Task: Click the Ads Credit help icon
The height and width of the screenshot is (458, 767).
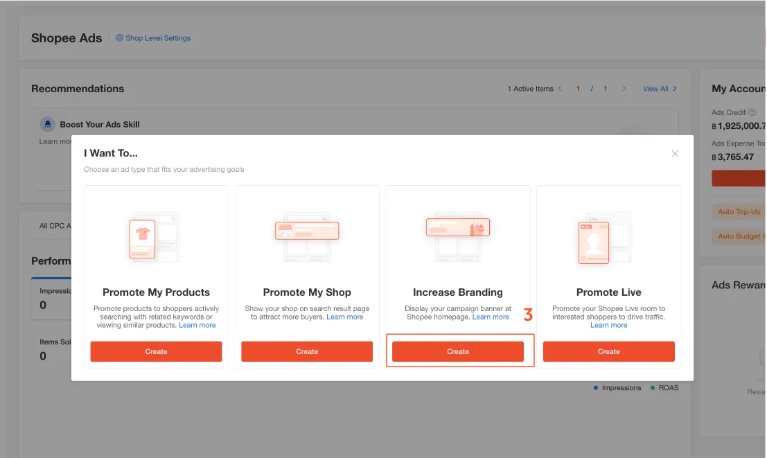Action: tap(752, 112)
